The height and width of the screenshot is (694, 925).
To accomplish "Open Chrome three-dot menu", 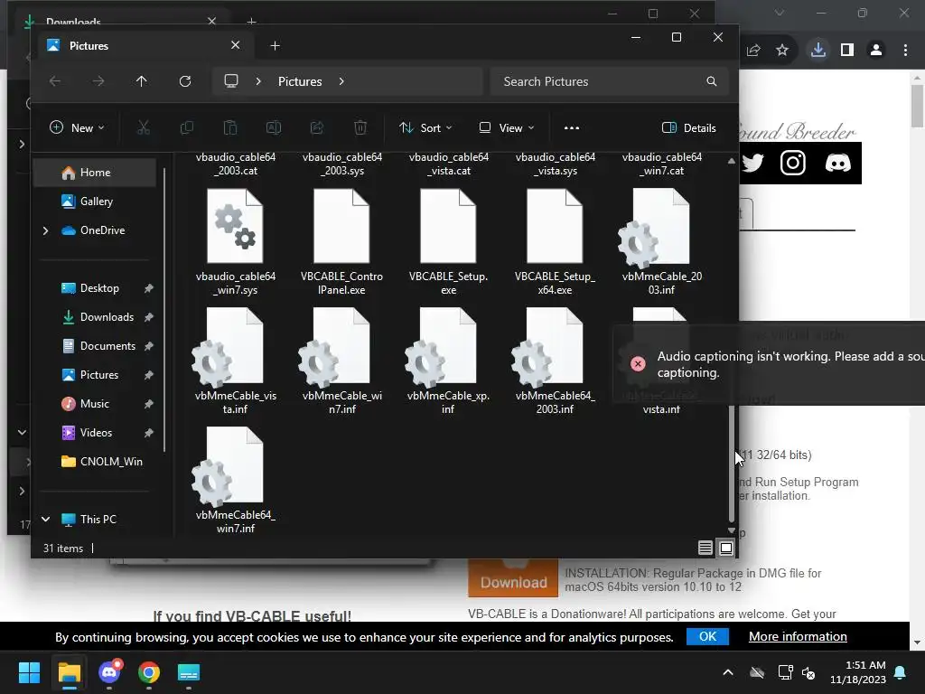I will pos(905,51).
